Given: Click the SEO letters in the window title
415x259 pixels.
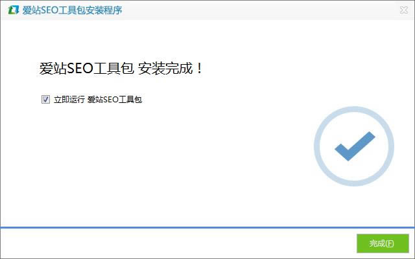Looking at the screenshot, I should 49,10.
